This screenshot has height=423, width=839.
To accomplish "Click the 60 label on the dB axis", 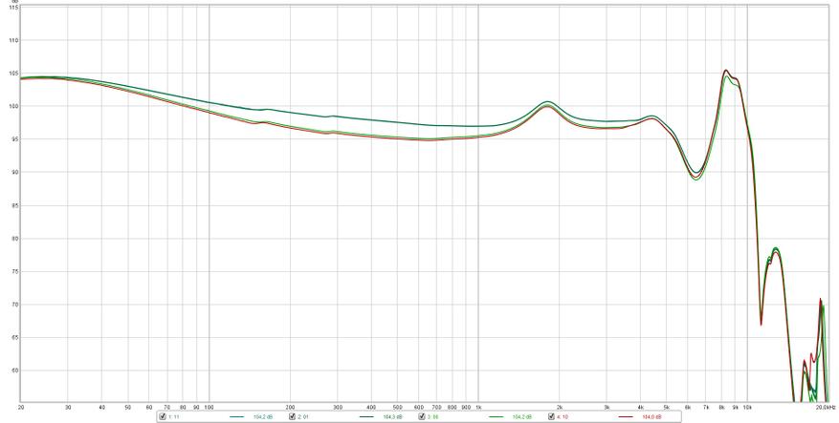I will (12, 370).
